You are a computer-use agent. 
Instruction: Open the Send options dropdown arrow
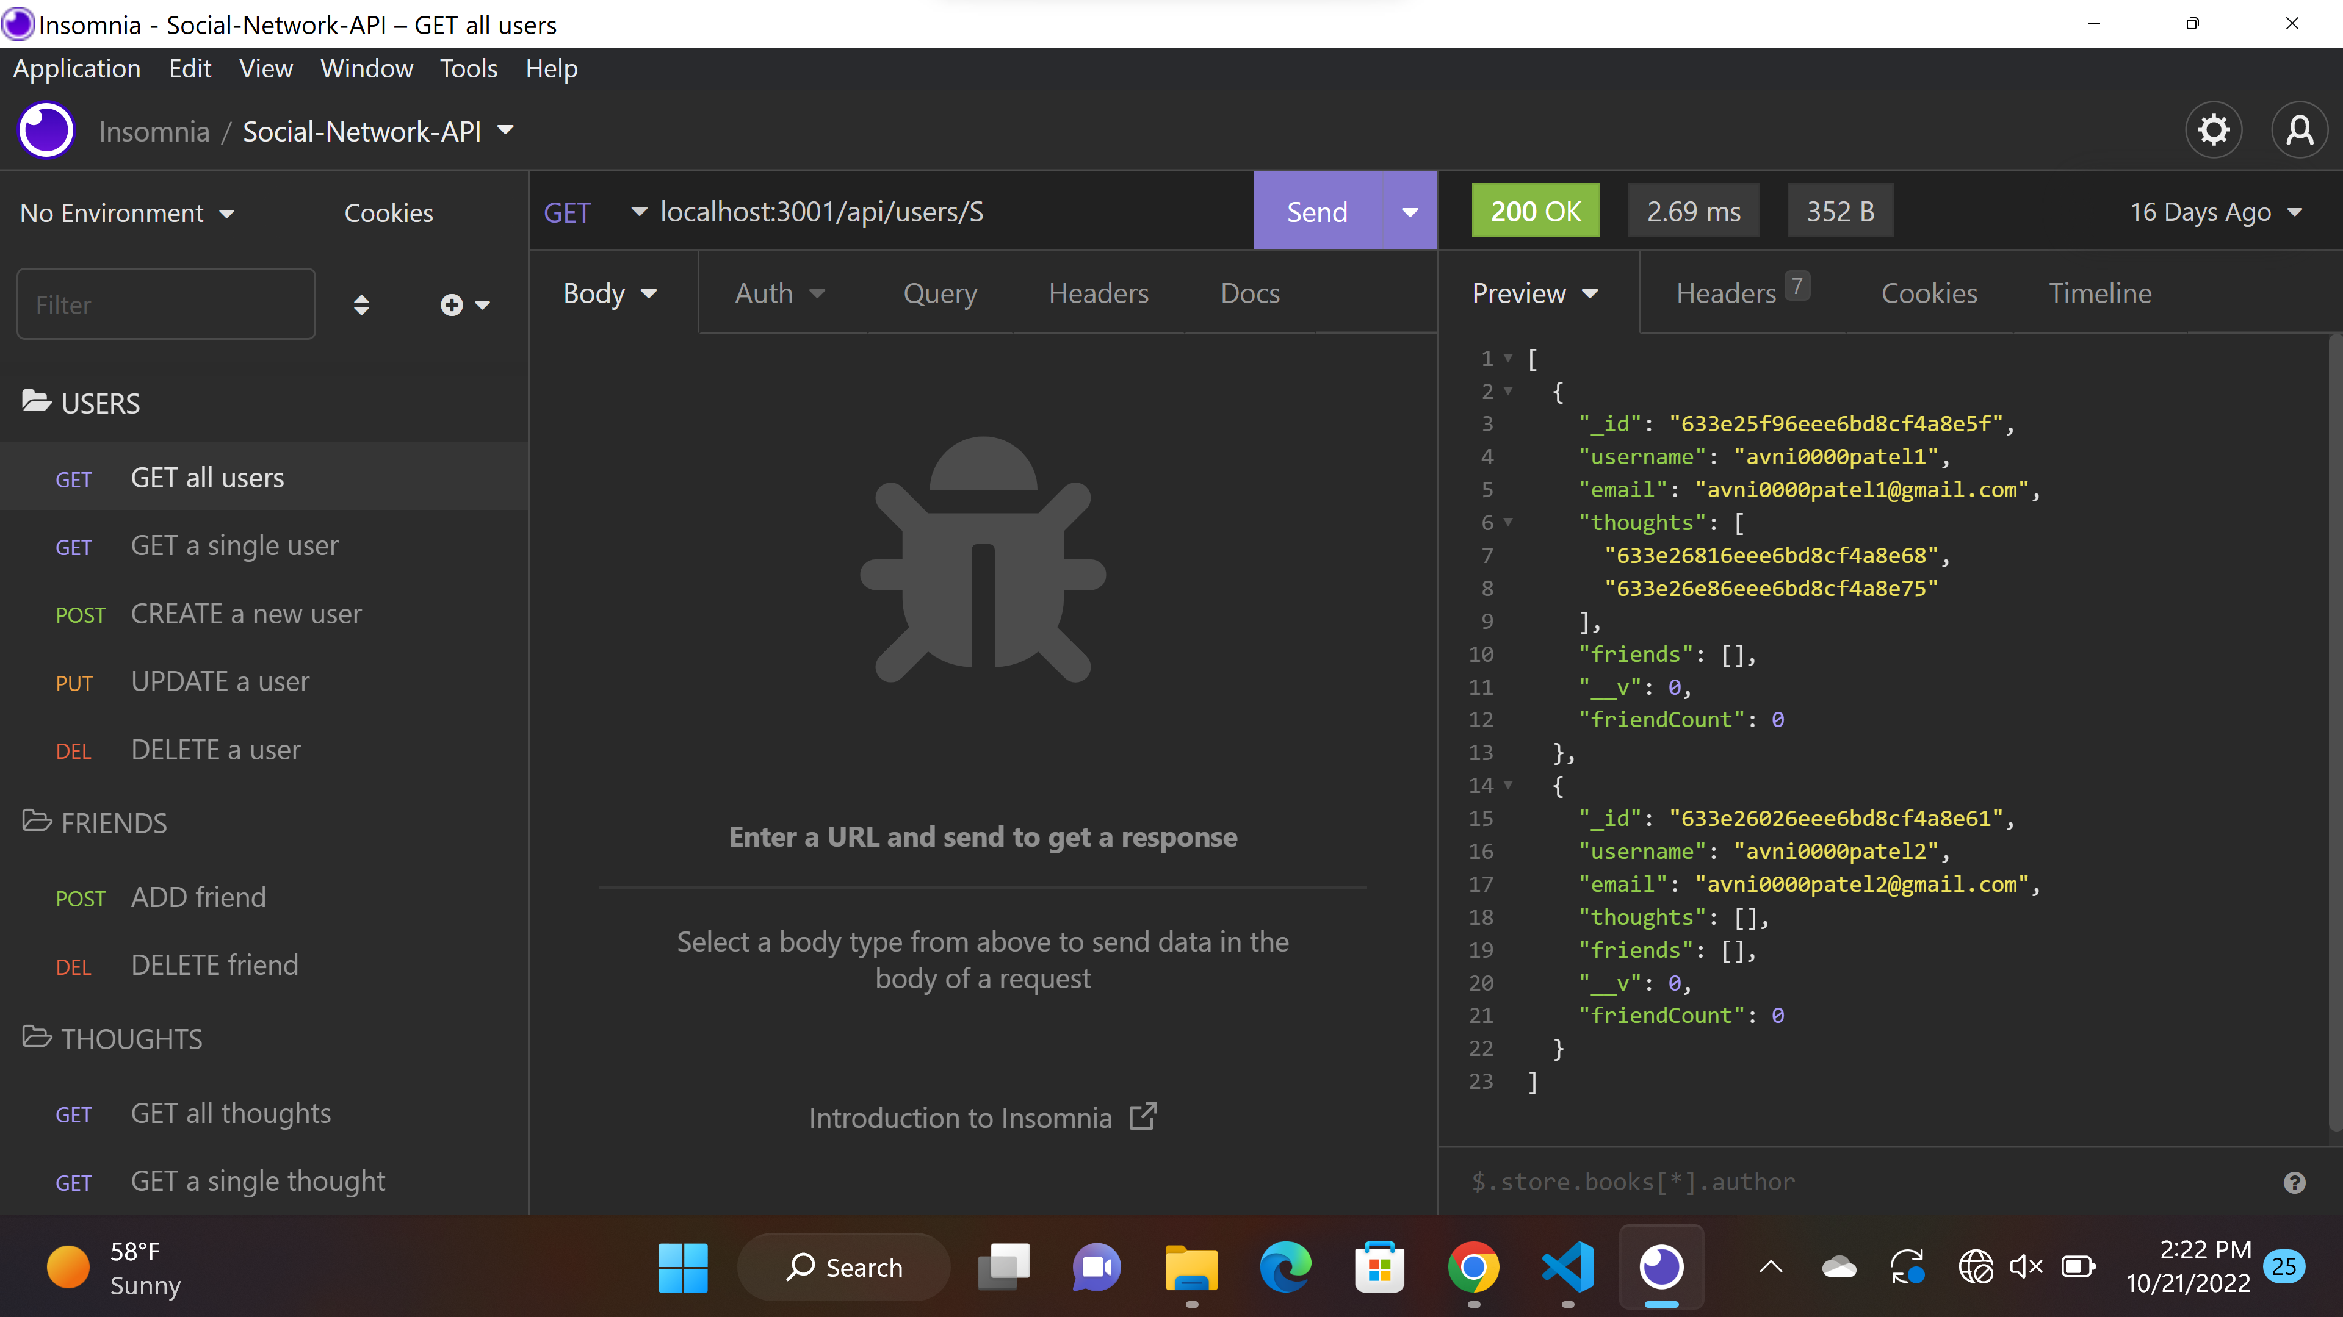(1409, 212)
